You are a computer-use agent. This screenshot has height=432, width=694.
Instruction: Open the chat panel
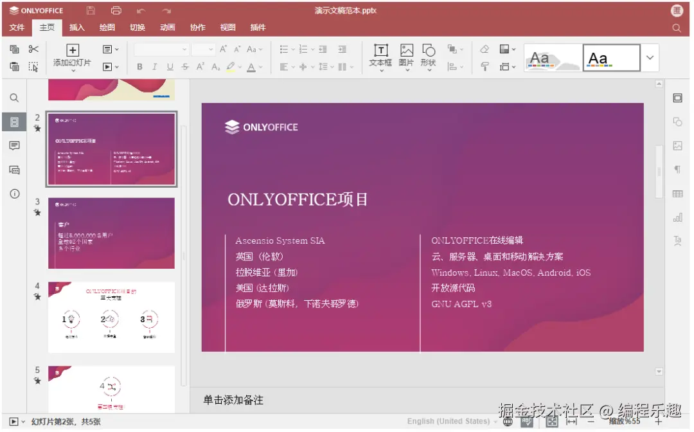coord(14,170)
